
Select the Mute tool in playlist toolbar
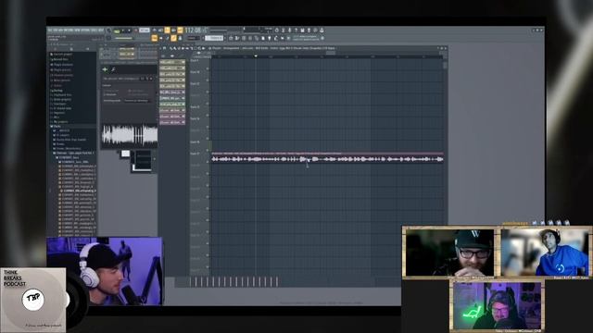click(183, 48)
